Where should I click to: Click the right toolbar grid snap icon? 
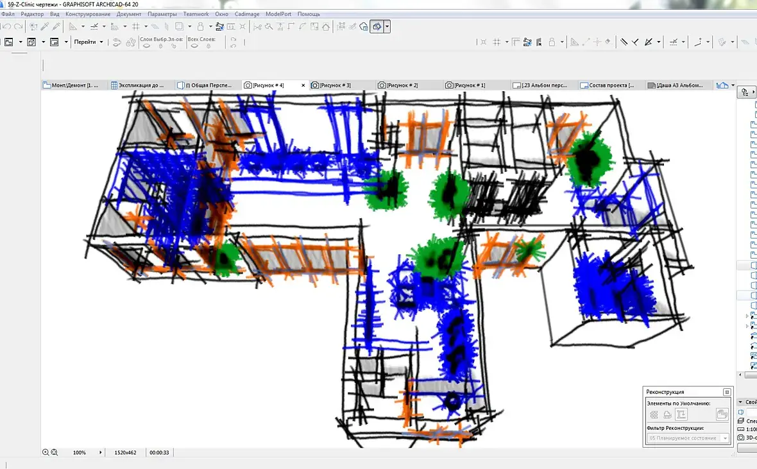(x=497, y=42)
